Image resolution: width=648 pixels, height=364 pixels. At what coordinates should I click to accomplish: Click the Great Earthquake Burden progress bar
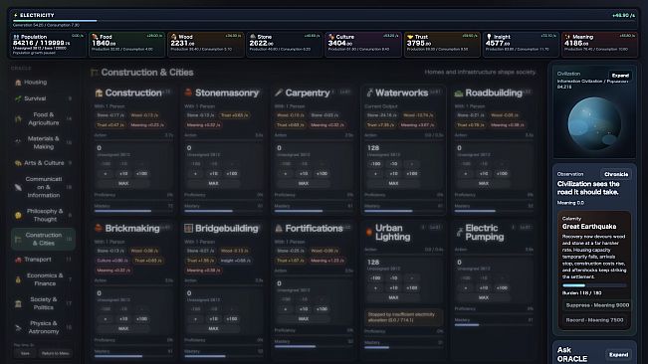coord(594,285)
